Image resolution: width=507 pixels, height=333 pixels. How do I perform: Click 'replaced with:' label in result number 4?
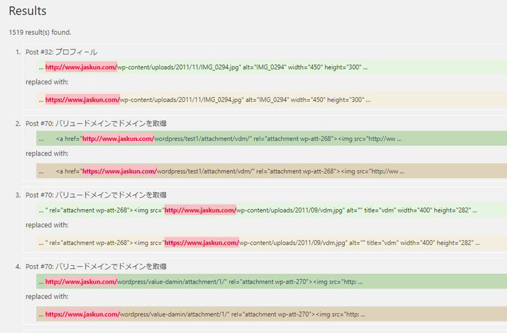(47, 297)
